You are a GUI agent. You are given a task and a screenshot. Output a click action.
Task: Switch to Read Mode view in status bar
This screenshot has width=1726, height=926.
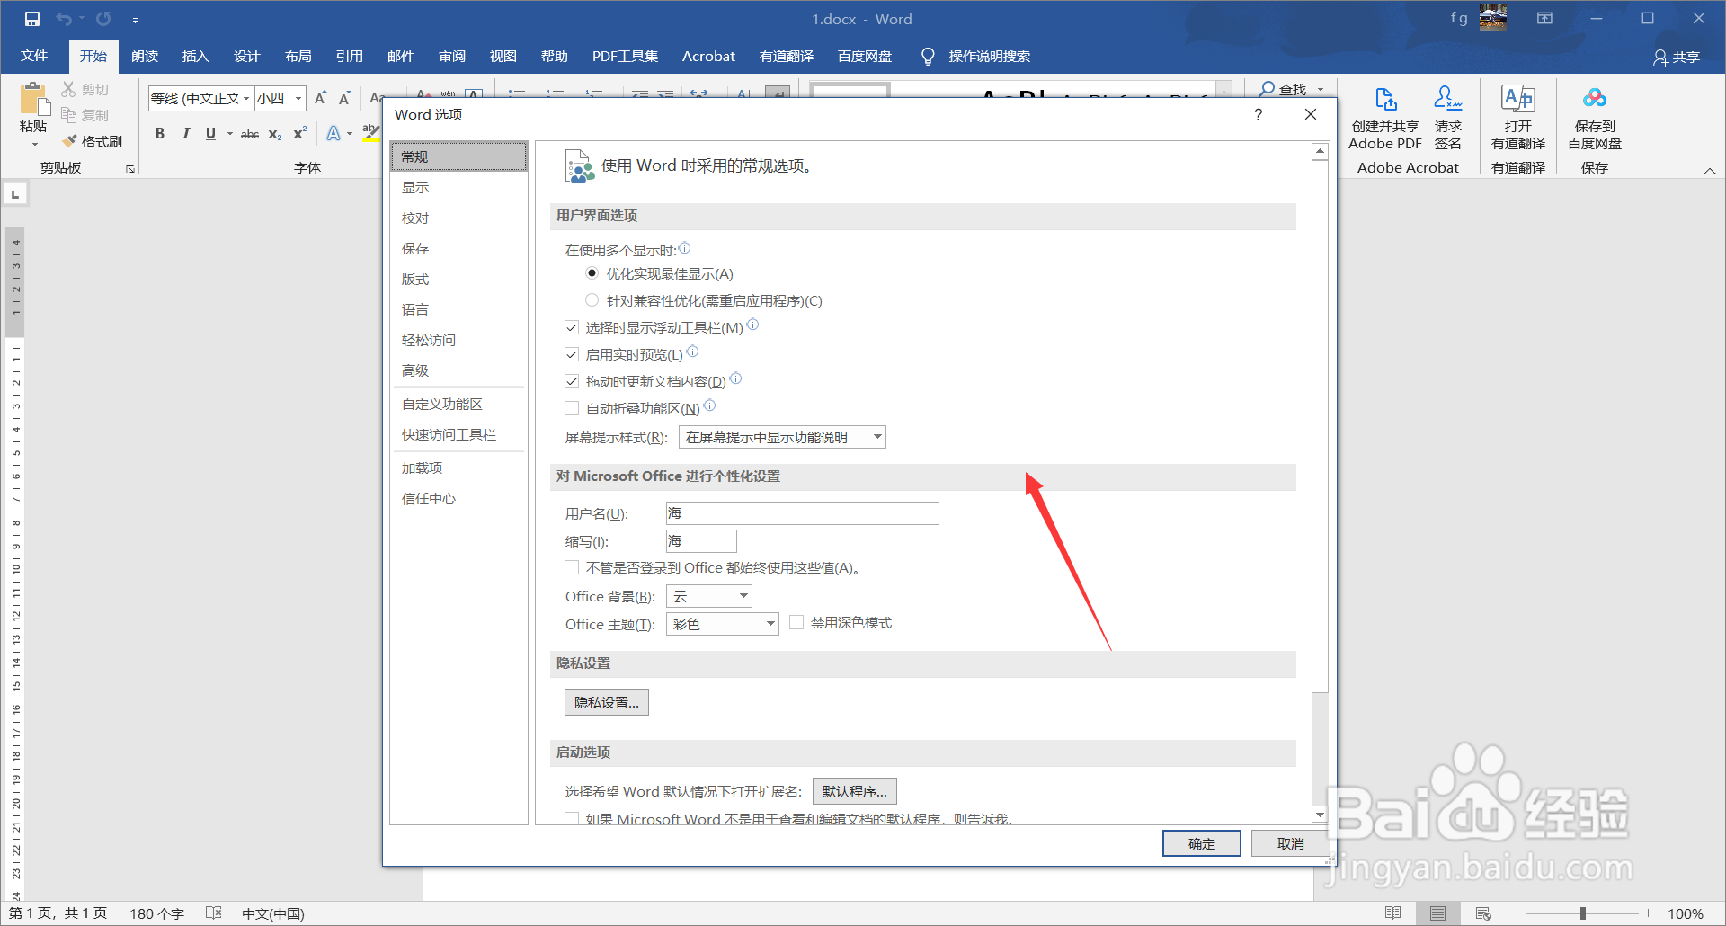pos(1392,913)
